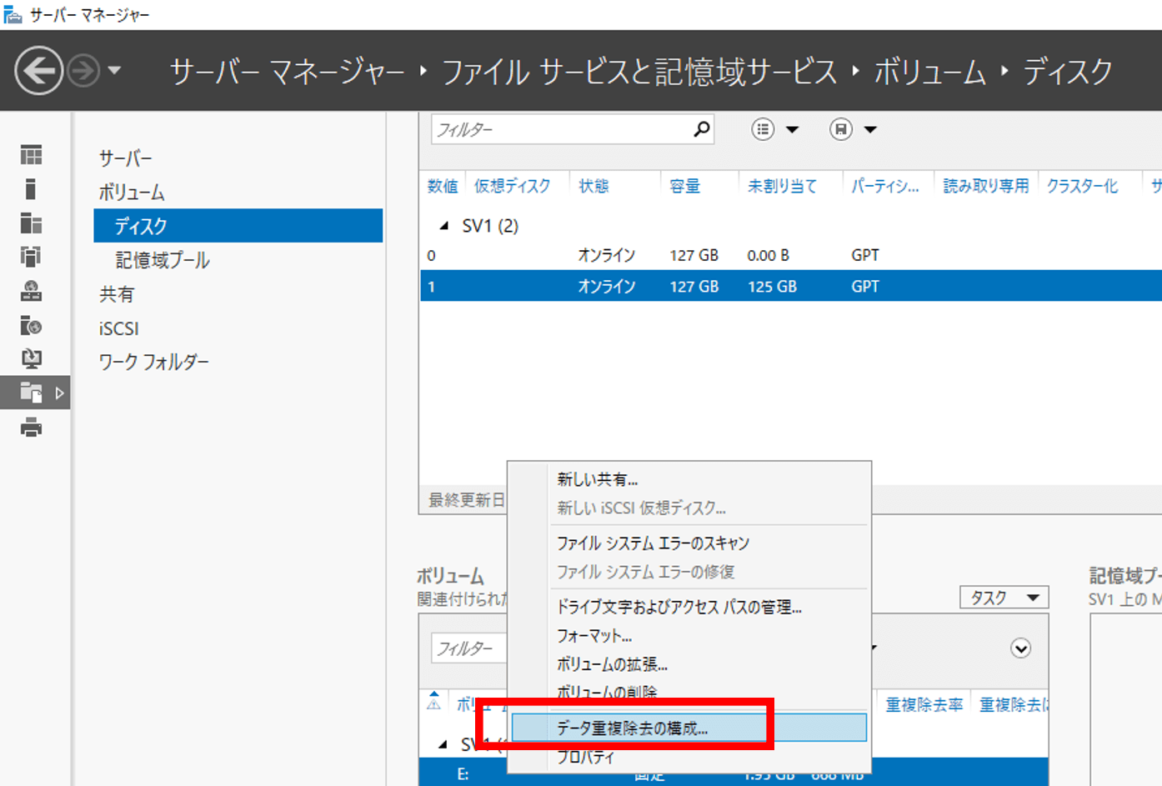This screenshot has width=1162, height=786.
Task: Choose フォーマット... from context menu
Action: pos(594,636)
